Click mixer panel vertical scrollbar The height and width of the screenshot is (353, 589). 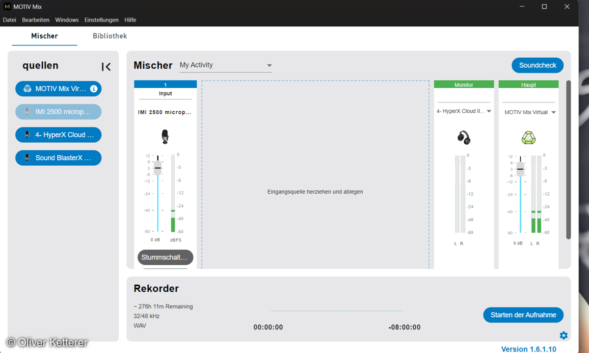(568, 160)
